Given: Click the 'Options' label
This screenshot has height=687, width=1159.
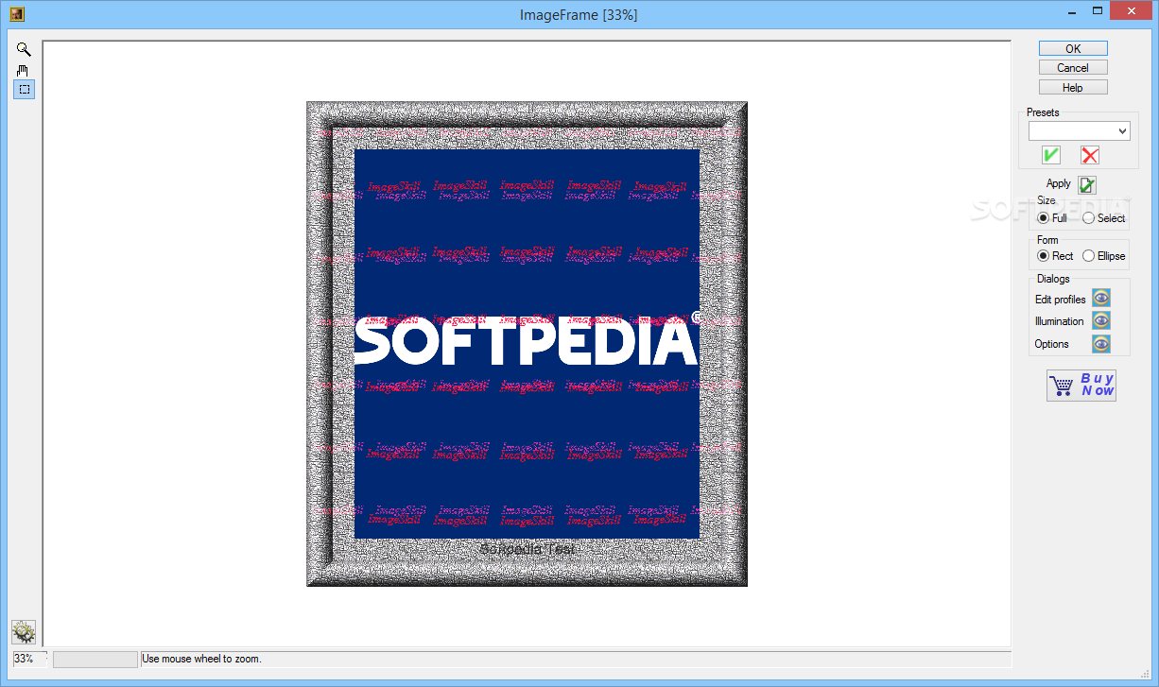Looking at the screenshot, I should coord(1052,344).
